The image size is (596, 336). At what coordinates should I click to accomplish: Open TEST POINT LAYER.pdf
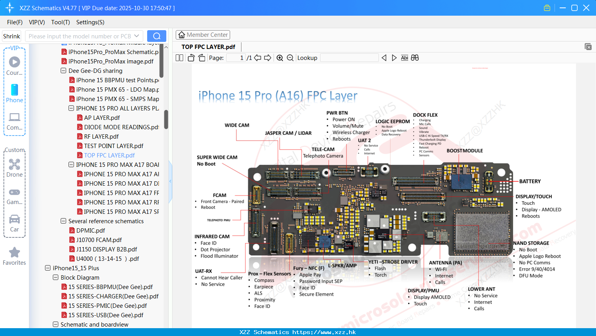[x=113, y=146]
